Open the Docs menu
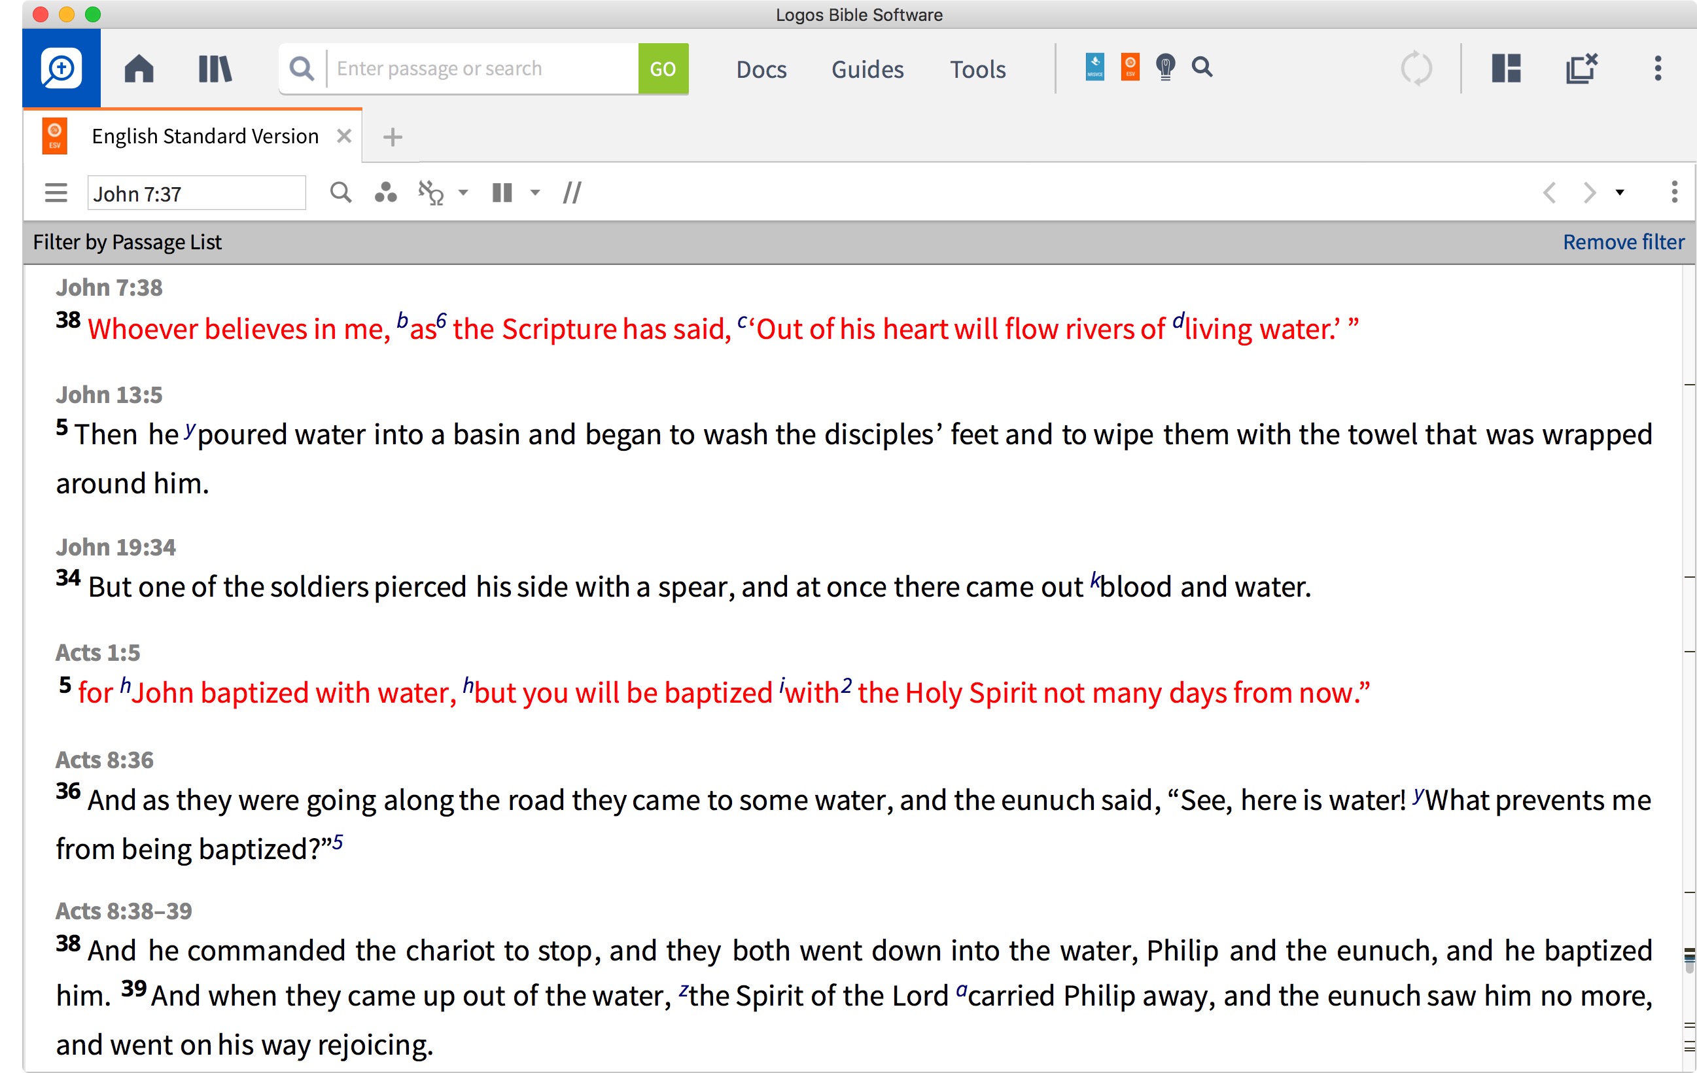 tap(761, 69)
